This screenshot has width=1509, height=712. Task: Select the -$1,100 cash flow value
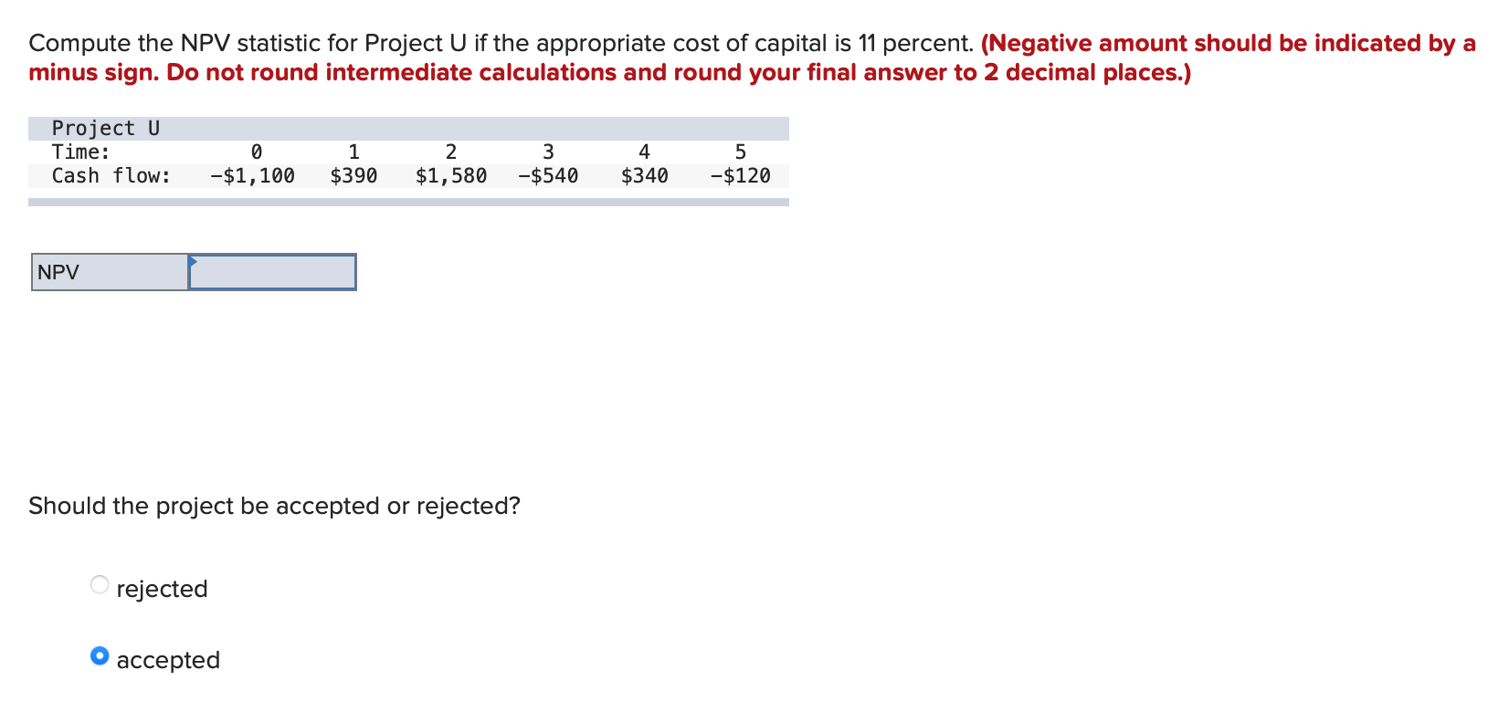click(x=251, y=175)
